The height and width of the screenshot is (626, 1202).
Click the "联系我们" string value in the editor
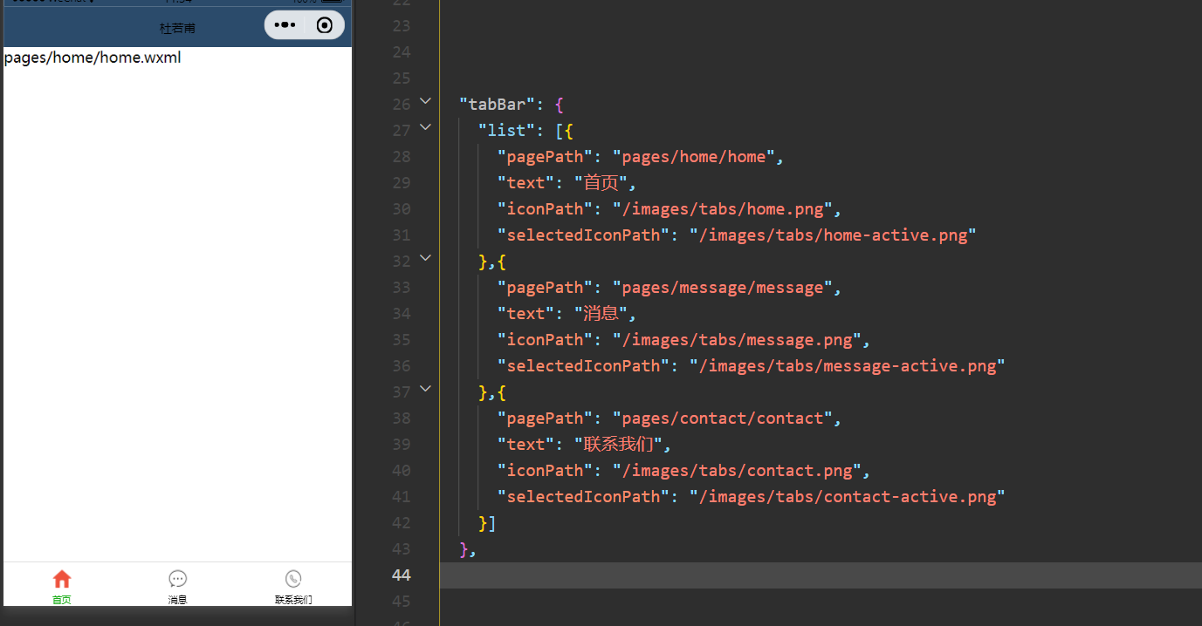(x=619, y=445)
